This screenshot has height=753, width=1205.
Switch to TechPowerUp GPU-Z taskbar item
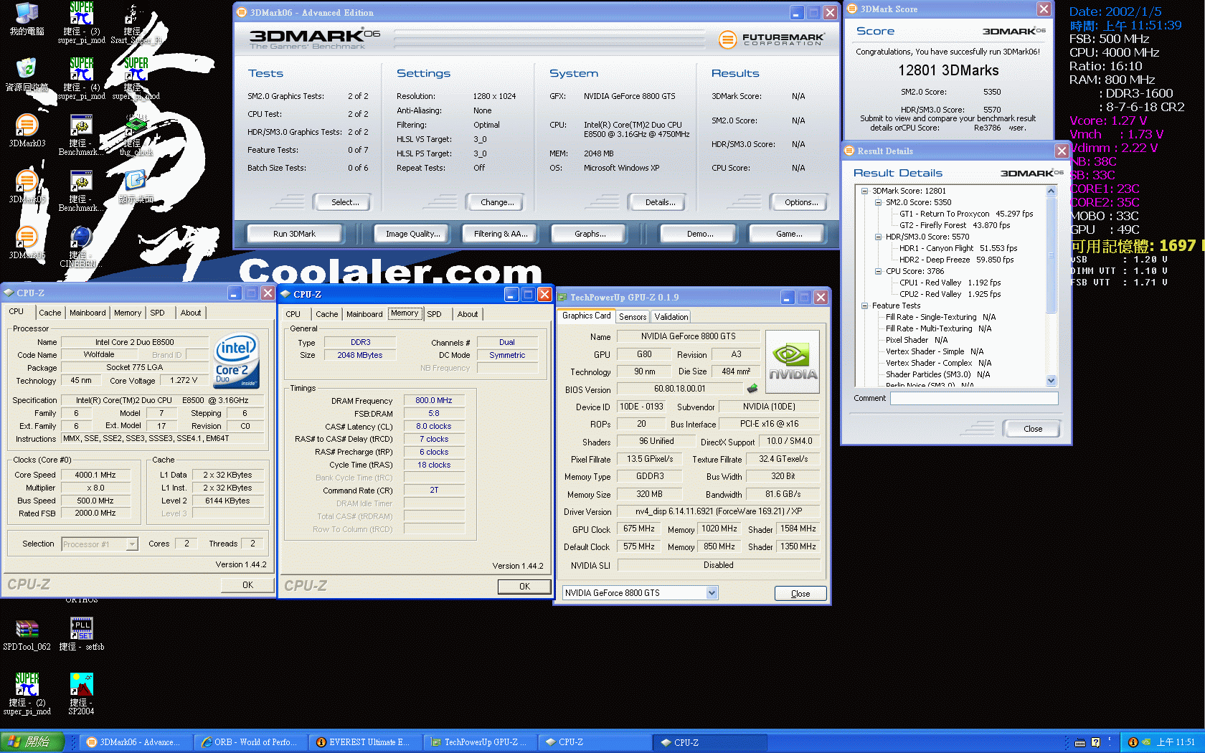click(x=480, y=742)
